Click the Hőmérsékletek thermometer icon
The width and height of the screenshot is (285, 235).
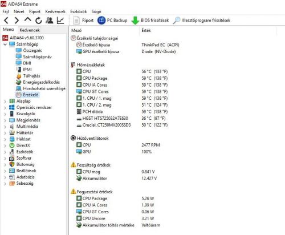pyautogui.click(x=73, y=65)
